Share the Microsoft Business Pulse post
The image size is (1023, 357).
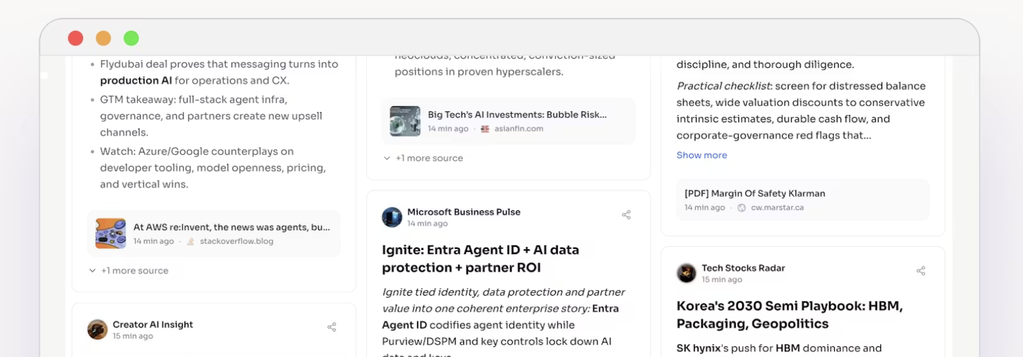(x=626, y=215)
